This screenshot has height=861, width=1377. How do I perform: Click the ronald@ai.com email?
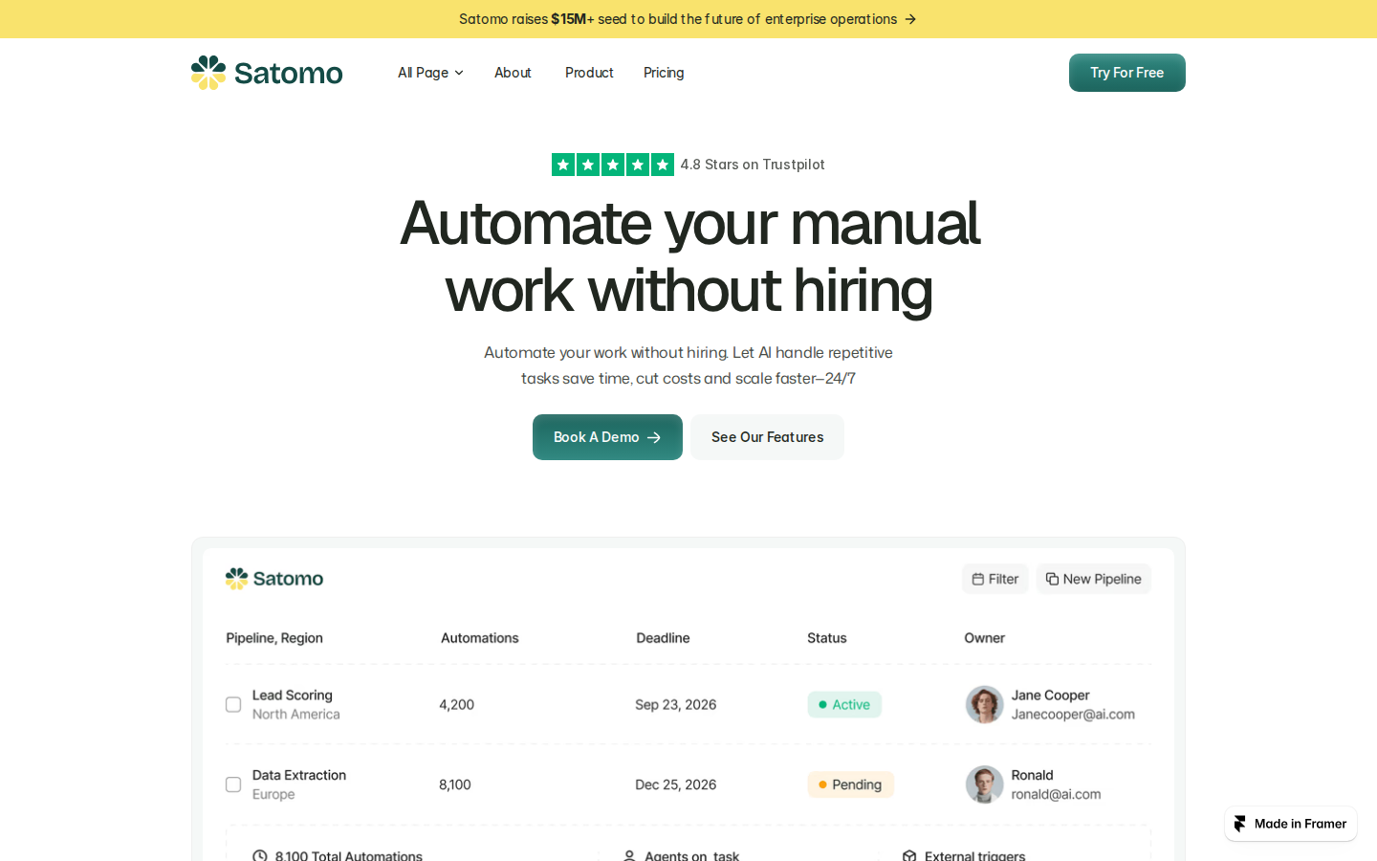1057,794
